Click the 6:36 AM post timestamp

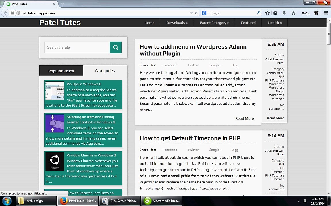coord(276,44)
